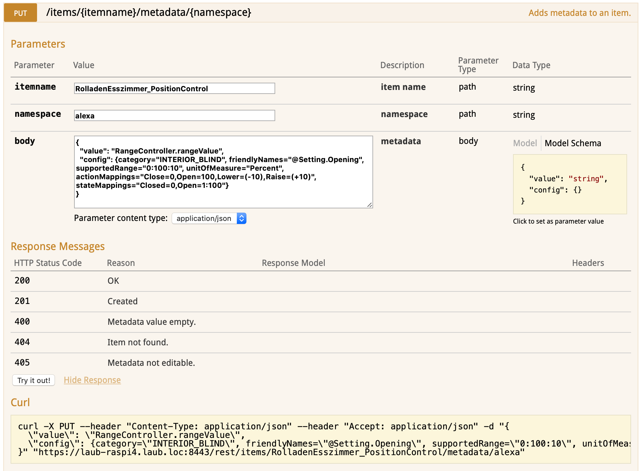Click 'Adds metadata to an item.' summary link

pyautogui.click(x=579, y=13)
